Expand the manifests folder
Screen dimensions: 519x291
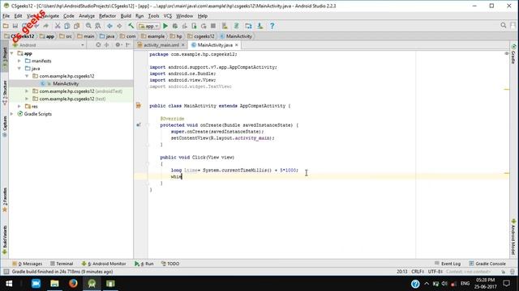19,61
